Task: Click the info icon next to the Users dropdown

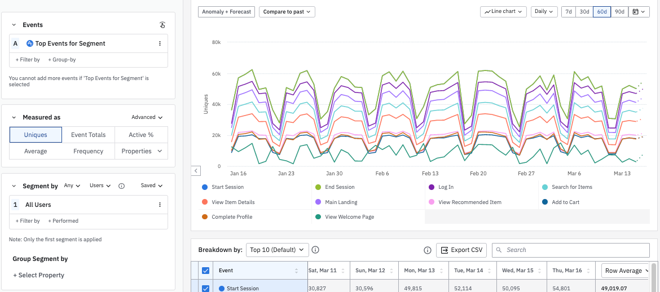Action: point(121,186)
